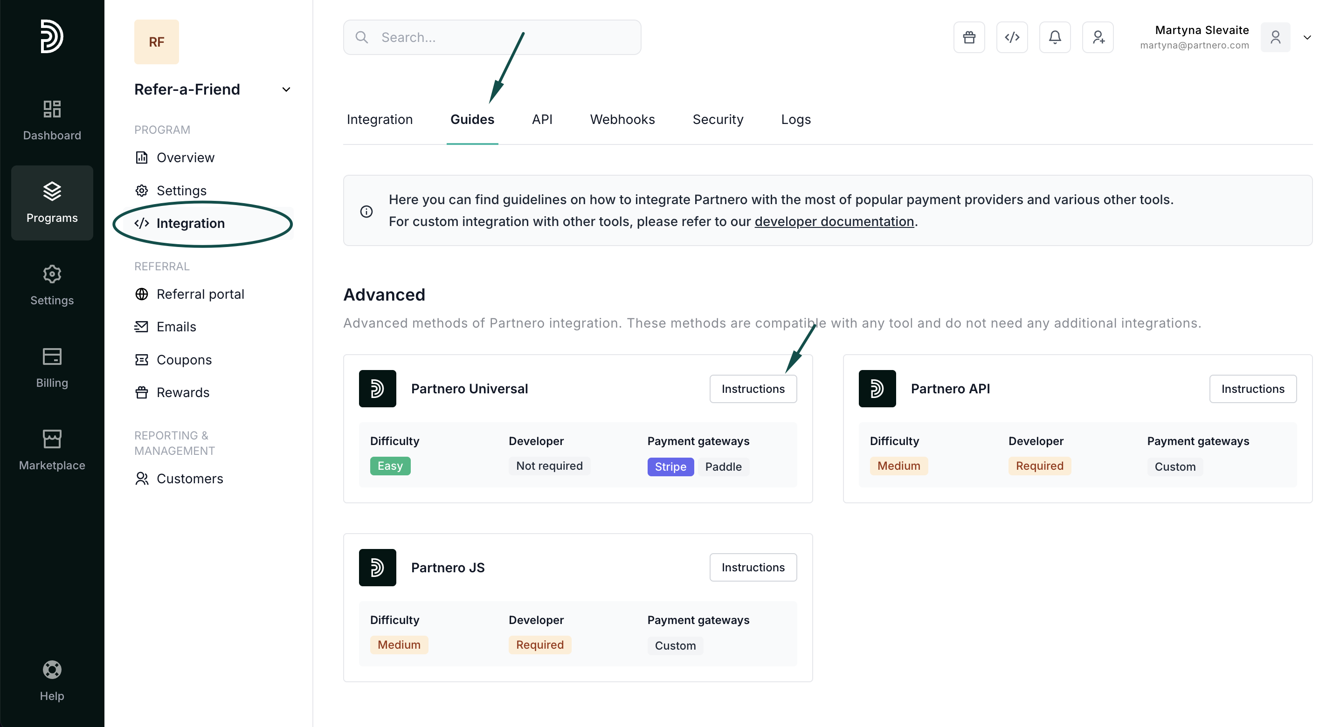Open the notifications bell
This screenshot has height=727, width=1340.
click(x=1054, y=37)
